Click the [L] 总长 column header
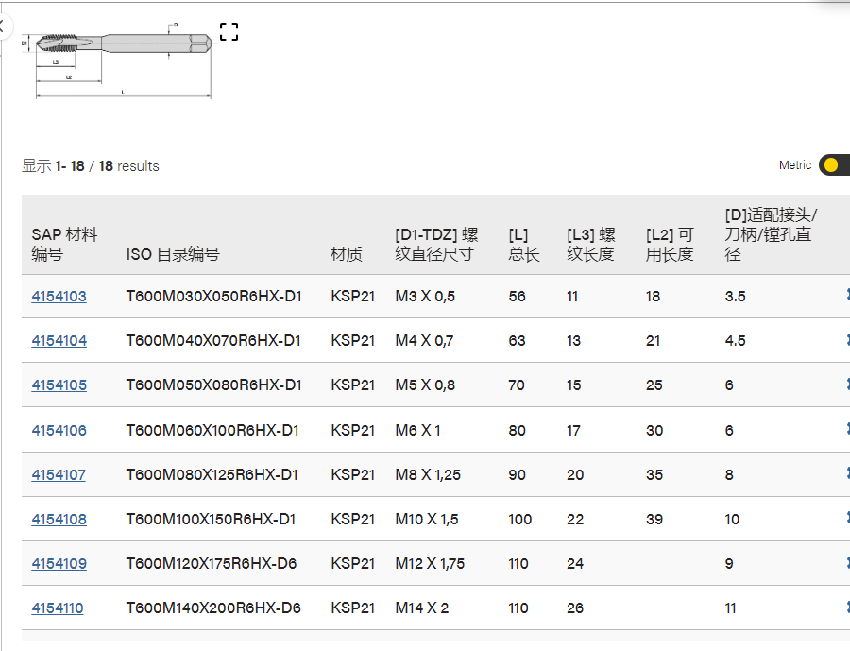Viewport: 850px width, 651px height. tap(523, 244)
